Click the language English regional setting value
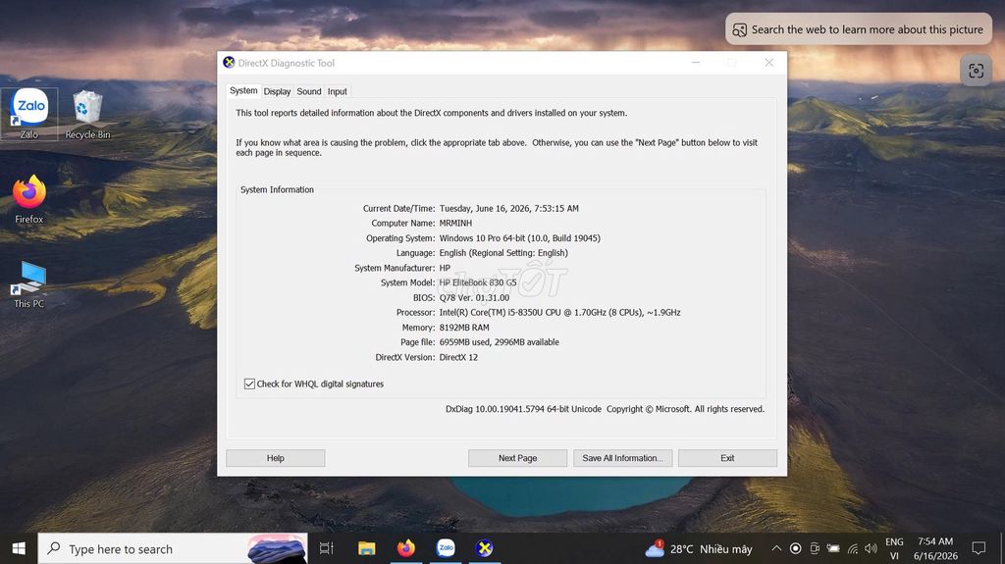1005x564 pixels. click(503, 253)
